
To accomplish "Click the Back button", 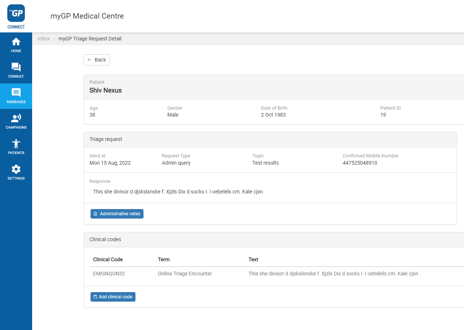I will [97, 60].
